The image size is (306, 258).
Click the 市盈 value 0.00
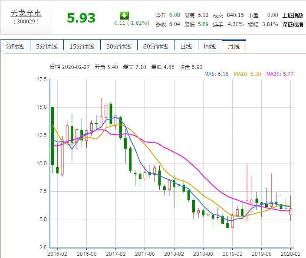coord(273,15)
